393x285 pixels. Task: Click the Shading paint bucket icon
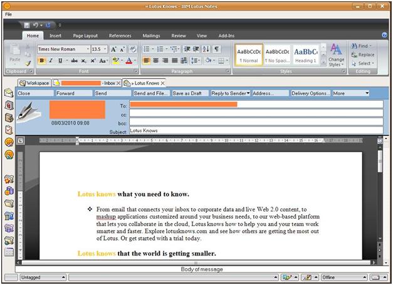pyautogui.click(x=208, y=60)
